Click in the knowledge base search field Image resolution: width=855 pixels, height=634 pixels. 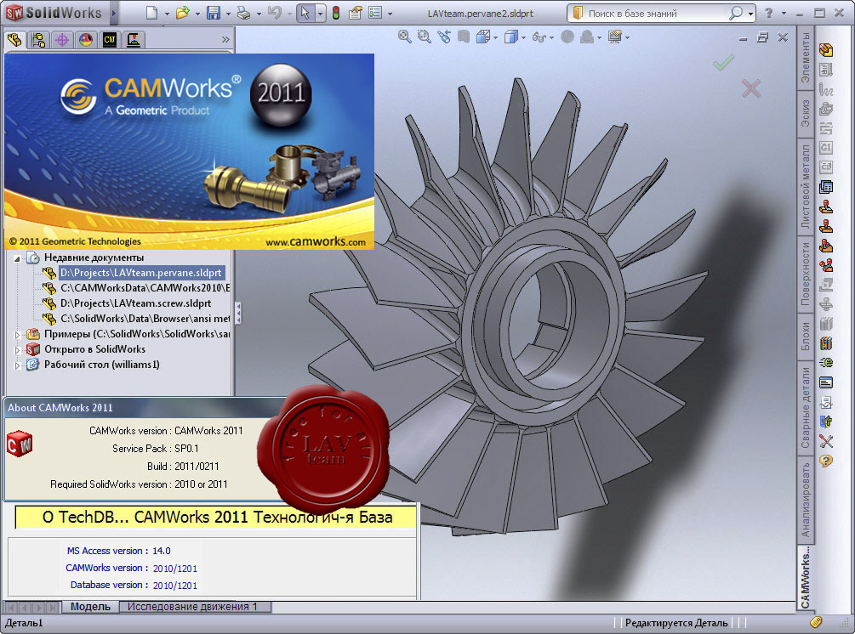654,13
